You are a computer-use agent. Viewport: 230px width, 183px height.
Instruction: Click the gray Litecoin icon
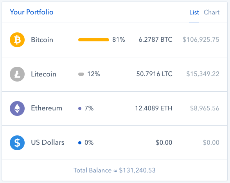pyautogui.click(x=17, y=74)
